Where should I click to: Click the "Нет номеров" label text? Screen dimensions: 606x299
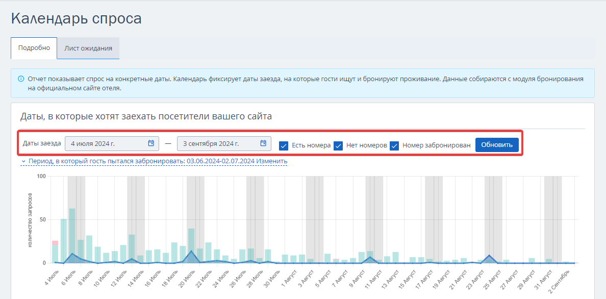(367, 145)
